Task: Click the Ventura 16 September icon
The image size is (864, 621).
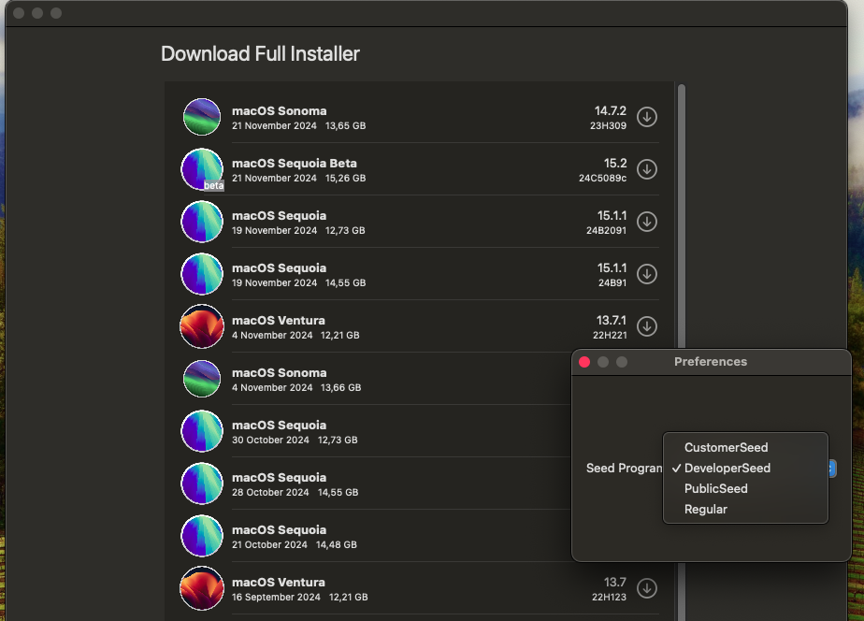Action: point(202,588)
